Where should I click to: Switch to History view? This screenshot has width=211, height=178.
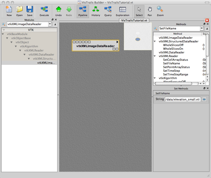click(x=96, y=11)
